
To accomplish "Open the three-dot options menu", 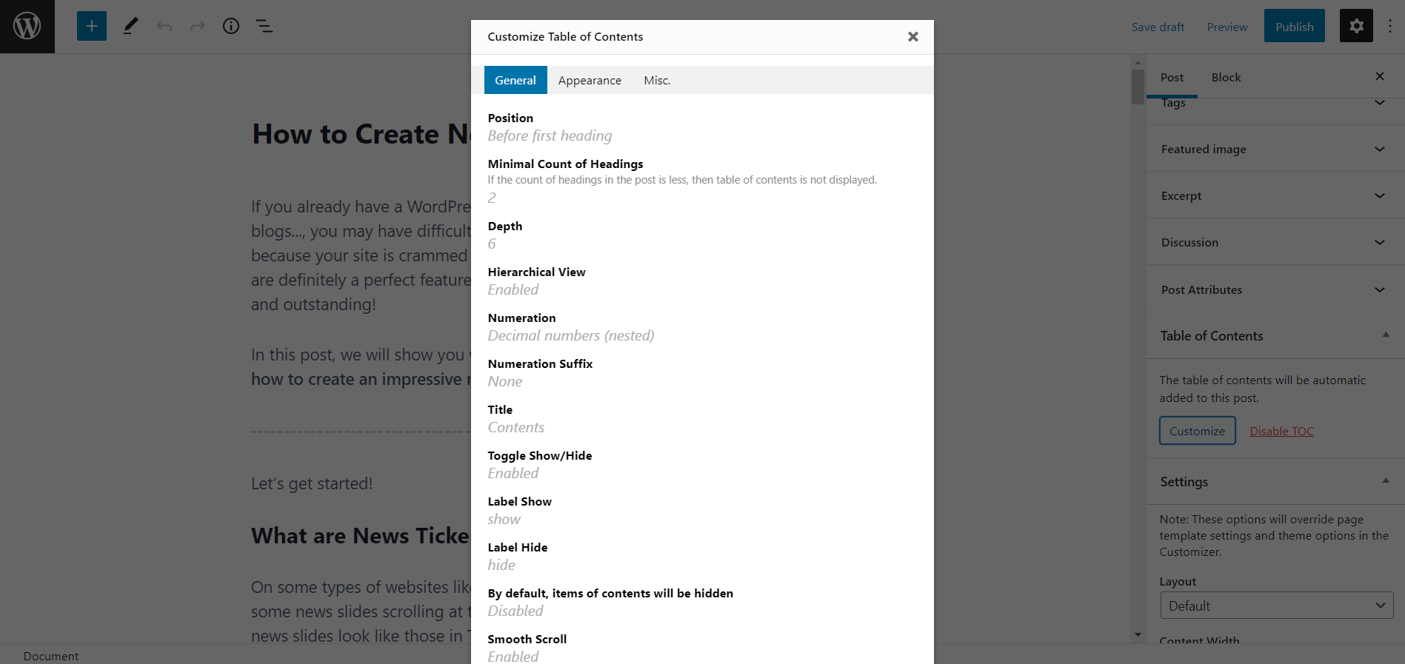I will click(x=1390, y=27).
